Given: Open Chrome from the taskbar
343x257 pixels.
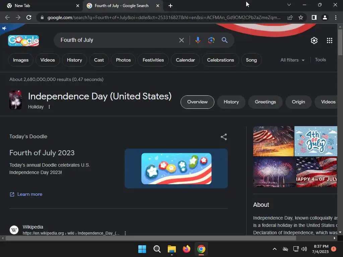Looking at the screenshot, I should click(201, 249).
